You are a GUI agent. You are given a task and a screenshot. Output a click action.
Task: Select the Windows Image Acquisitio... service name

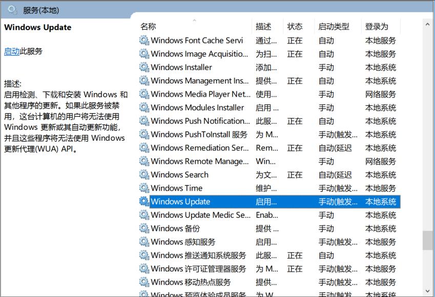199,54
